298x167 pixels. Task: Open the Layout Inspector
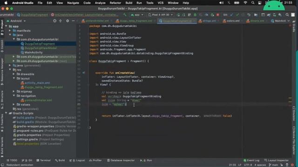(x=276, y=161)
